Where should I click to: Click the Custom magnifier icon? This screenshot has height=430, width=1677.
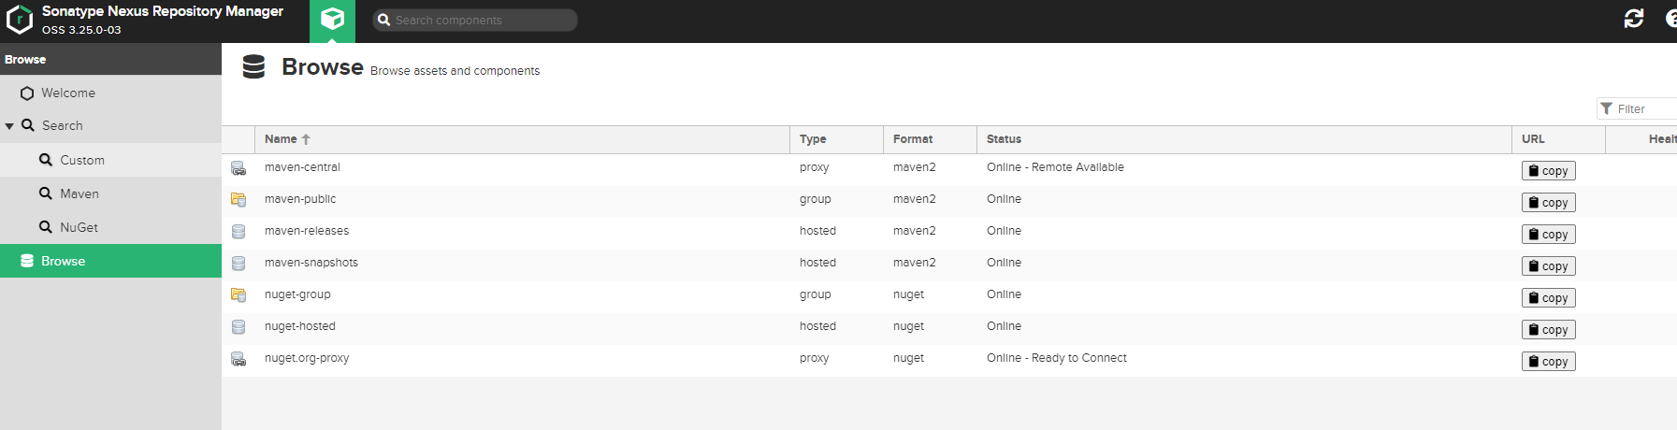[45, 160]
